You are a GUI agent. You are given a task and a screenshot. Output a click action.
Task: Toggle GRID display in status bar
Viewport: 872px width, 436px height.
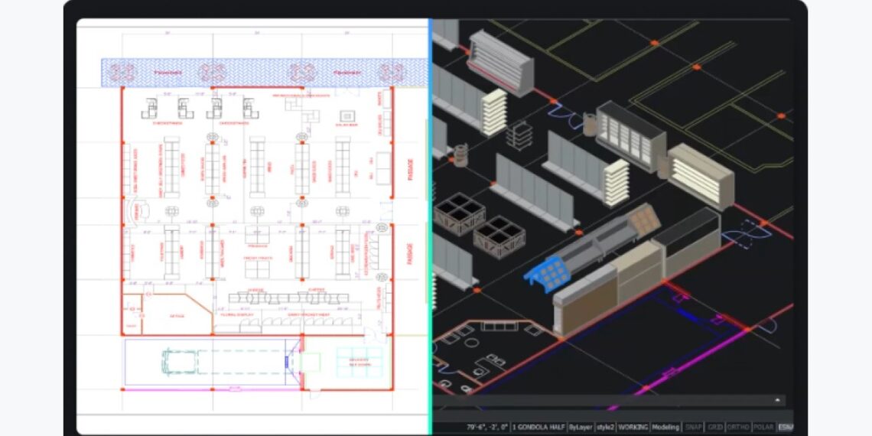pyautogui.click(x=715, y=427)
